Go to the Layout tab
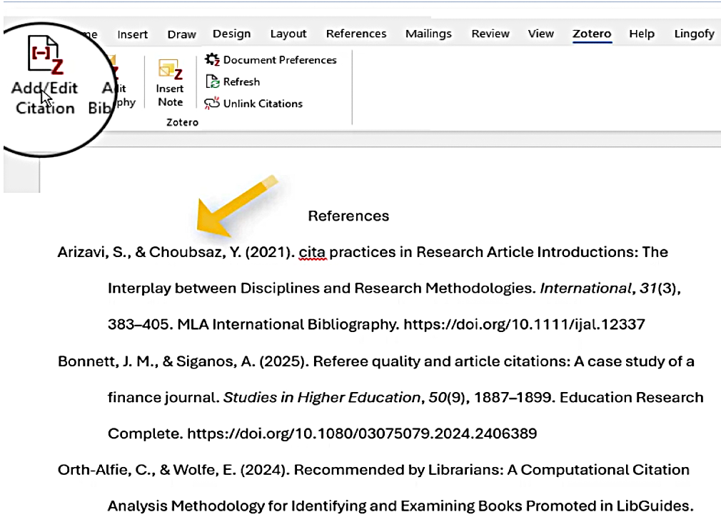 coord(288,34)
